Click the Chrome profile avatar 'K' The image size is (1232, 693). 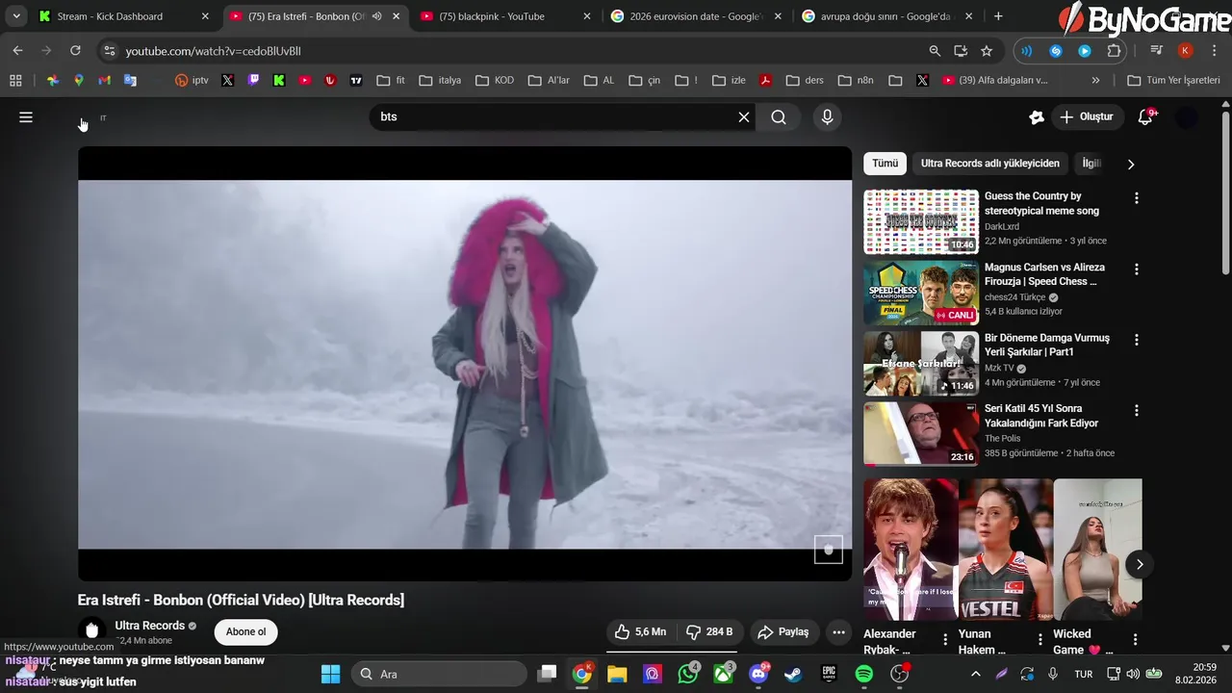[1186, 51]
